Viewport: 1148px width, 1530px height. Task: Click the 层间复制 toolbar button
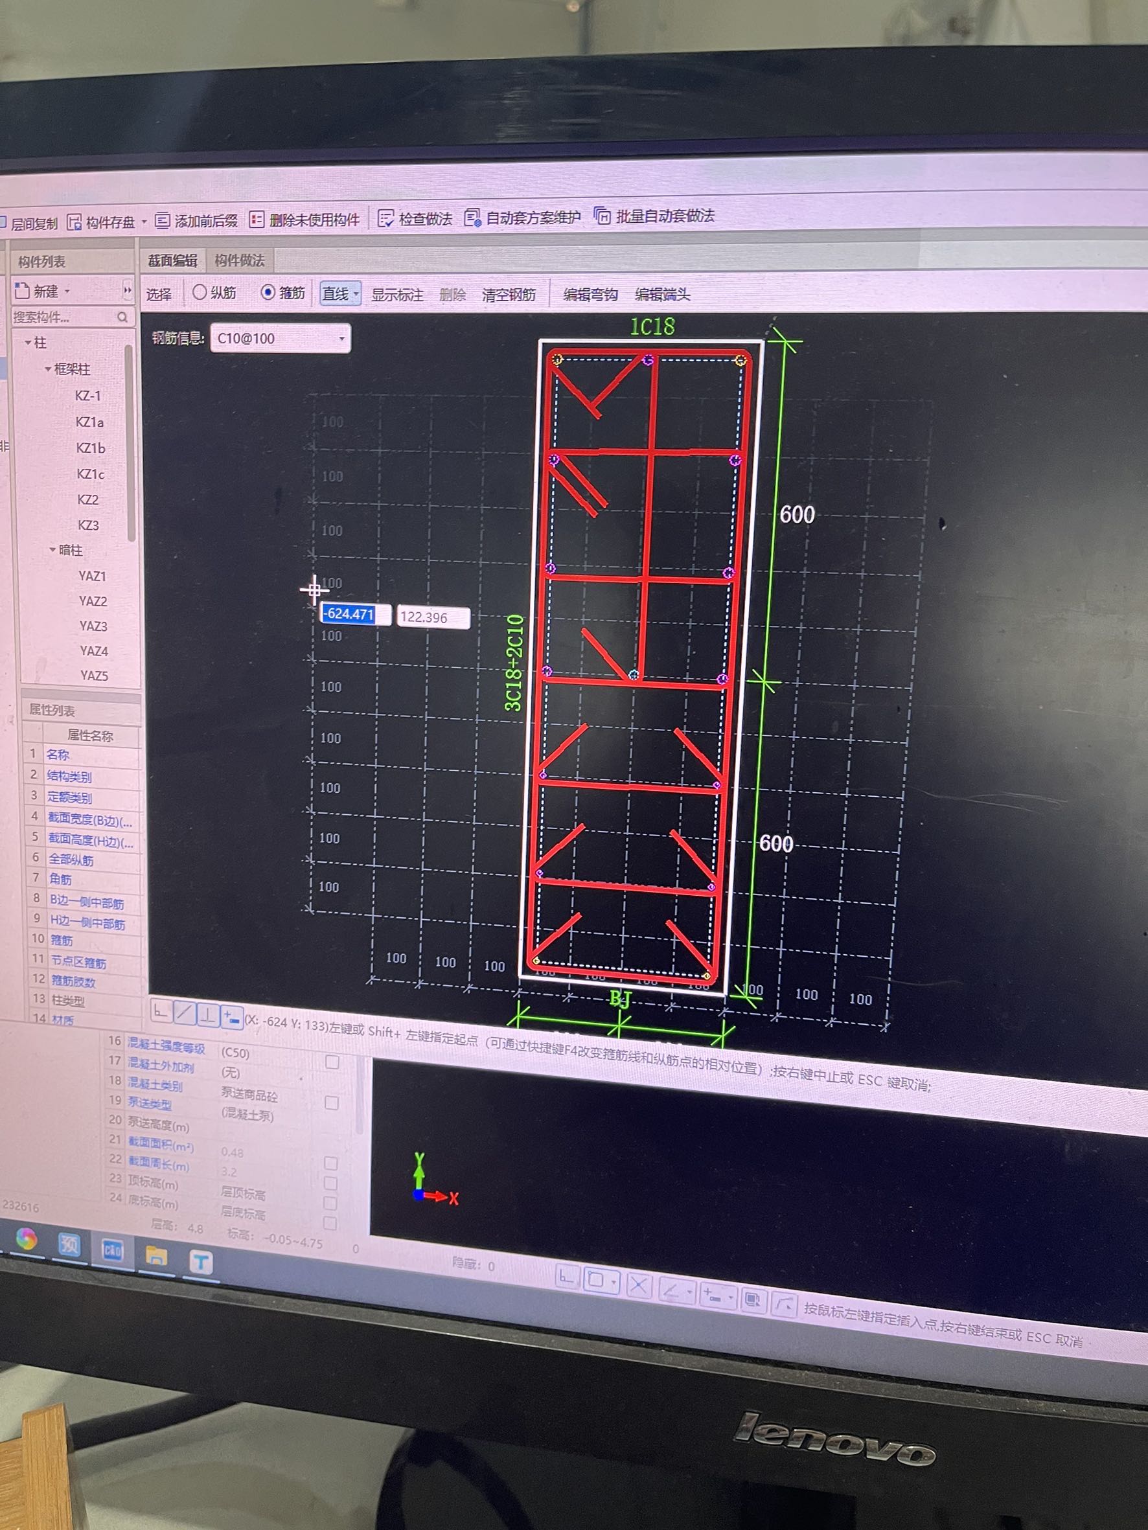coord(29,223)
